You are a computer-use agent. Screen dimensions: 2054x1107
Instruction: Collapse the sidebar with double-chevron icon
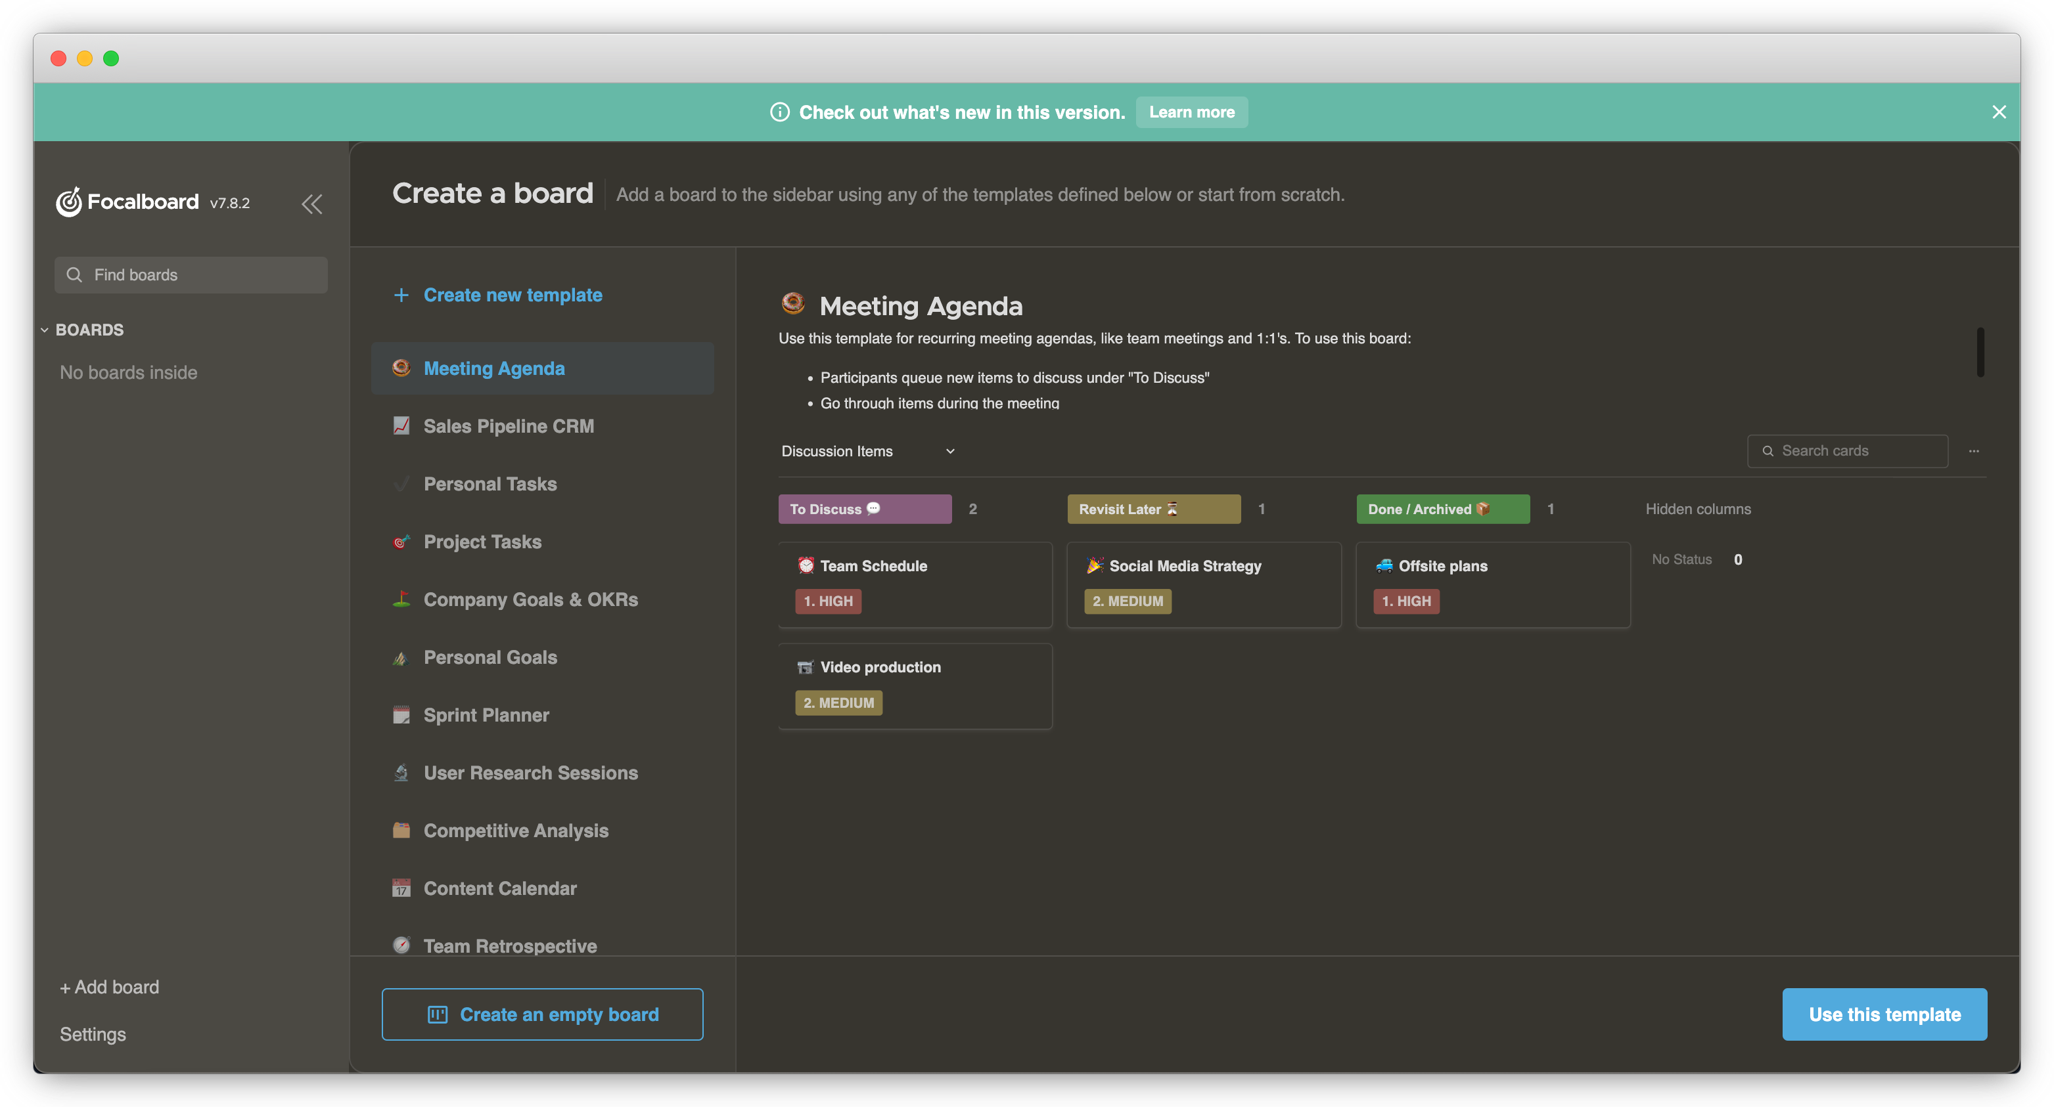pos(311,204)
